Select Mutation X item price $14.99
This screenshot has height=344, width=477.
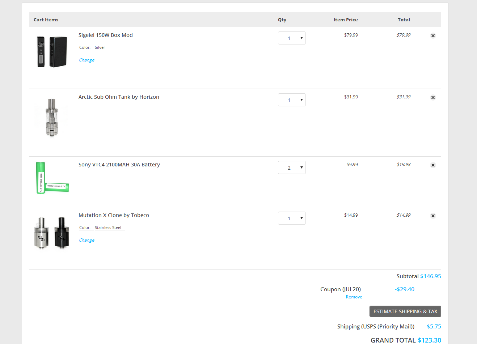(351, 215)
